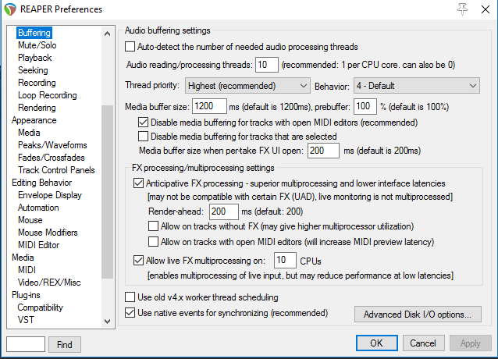The image size is (498, 359).
Task: Open the Mouse Modifiers preferences page
Action: [x=48, y=233]
